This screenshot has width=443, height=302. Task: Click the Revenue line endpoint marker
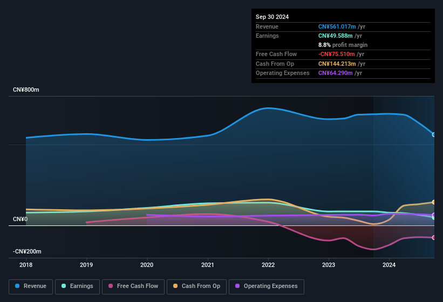(x=434, y=135)
